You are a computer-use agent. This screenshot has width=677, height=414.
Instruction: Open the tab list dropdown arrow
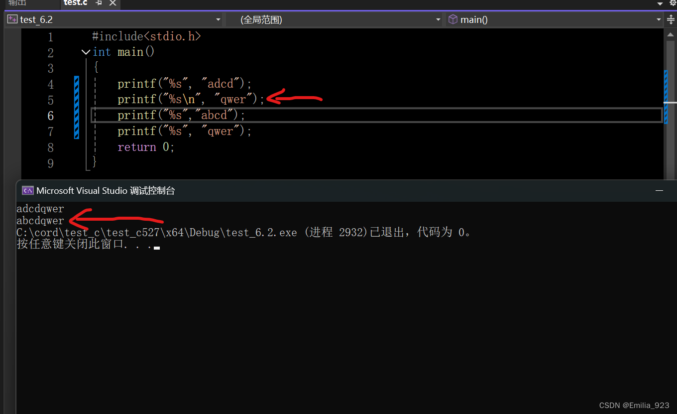click(x=660, y=3)
